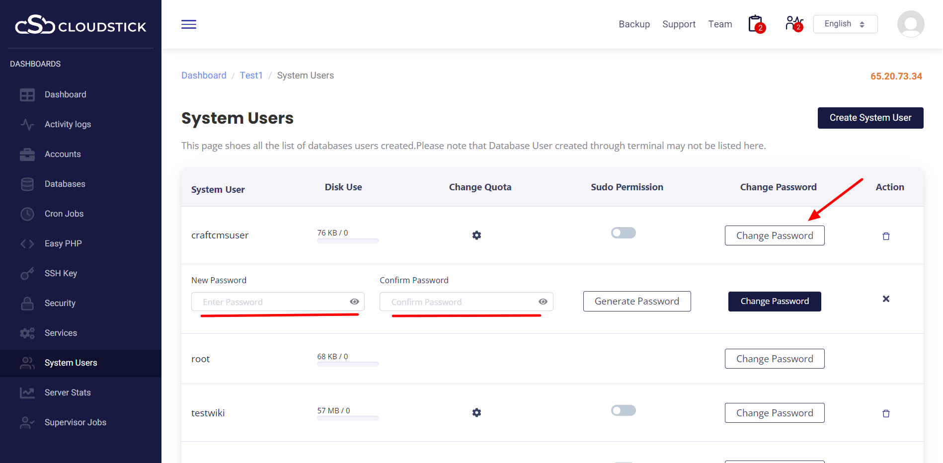Click the Create System User button
The image size is (943, 463).
(870, 118)
